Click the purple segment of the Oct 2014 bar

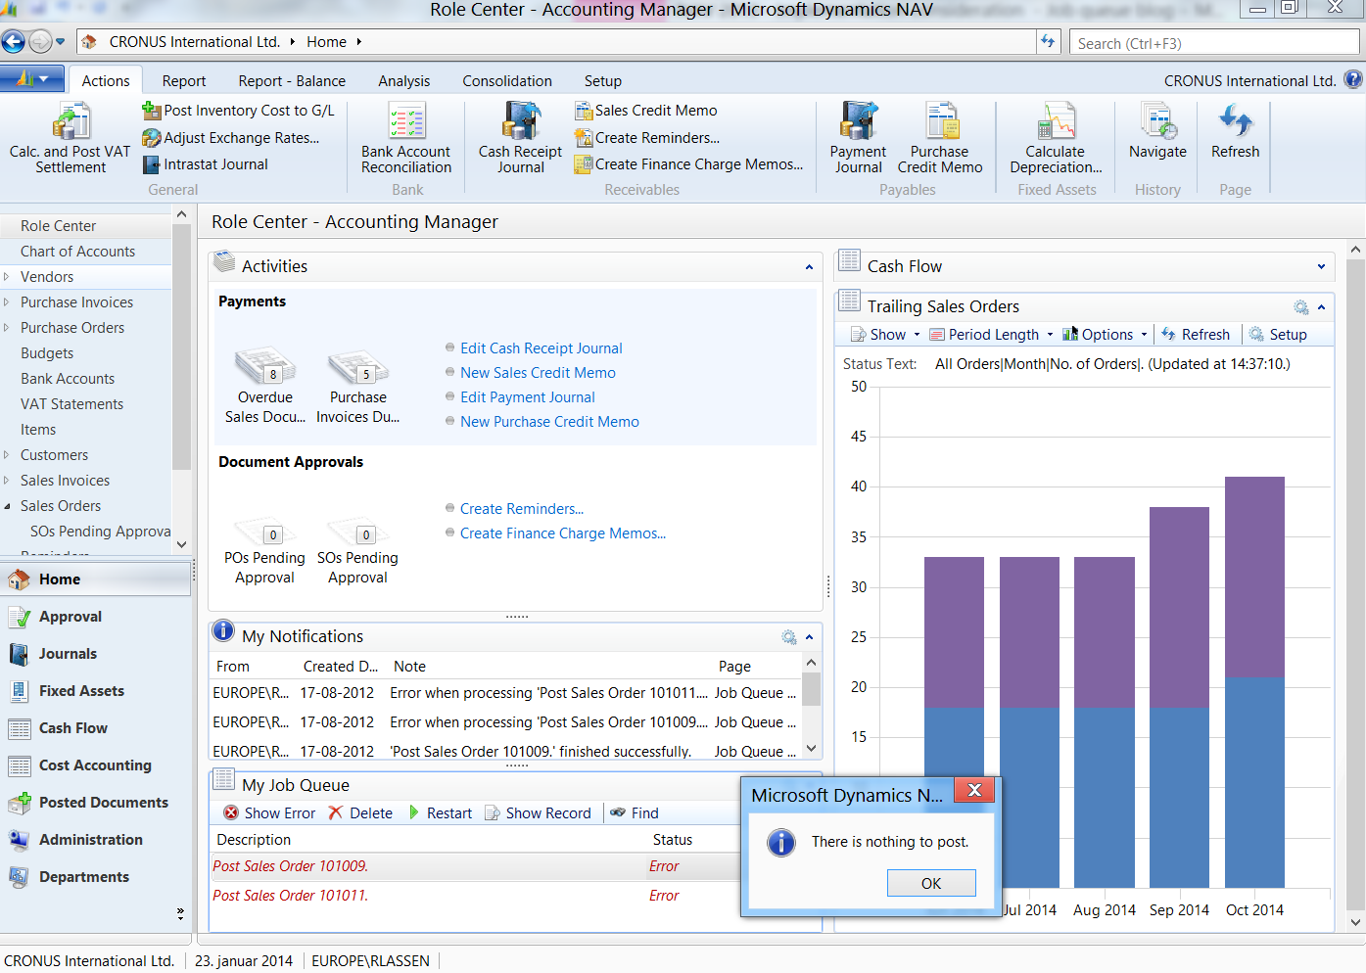point(1254,576)
